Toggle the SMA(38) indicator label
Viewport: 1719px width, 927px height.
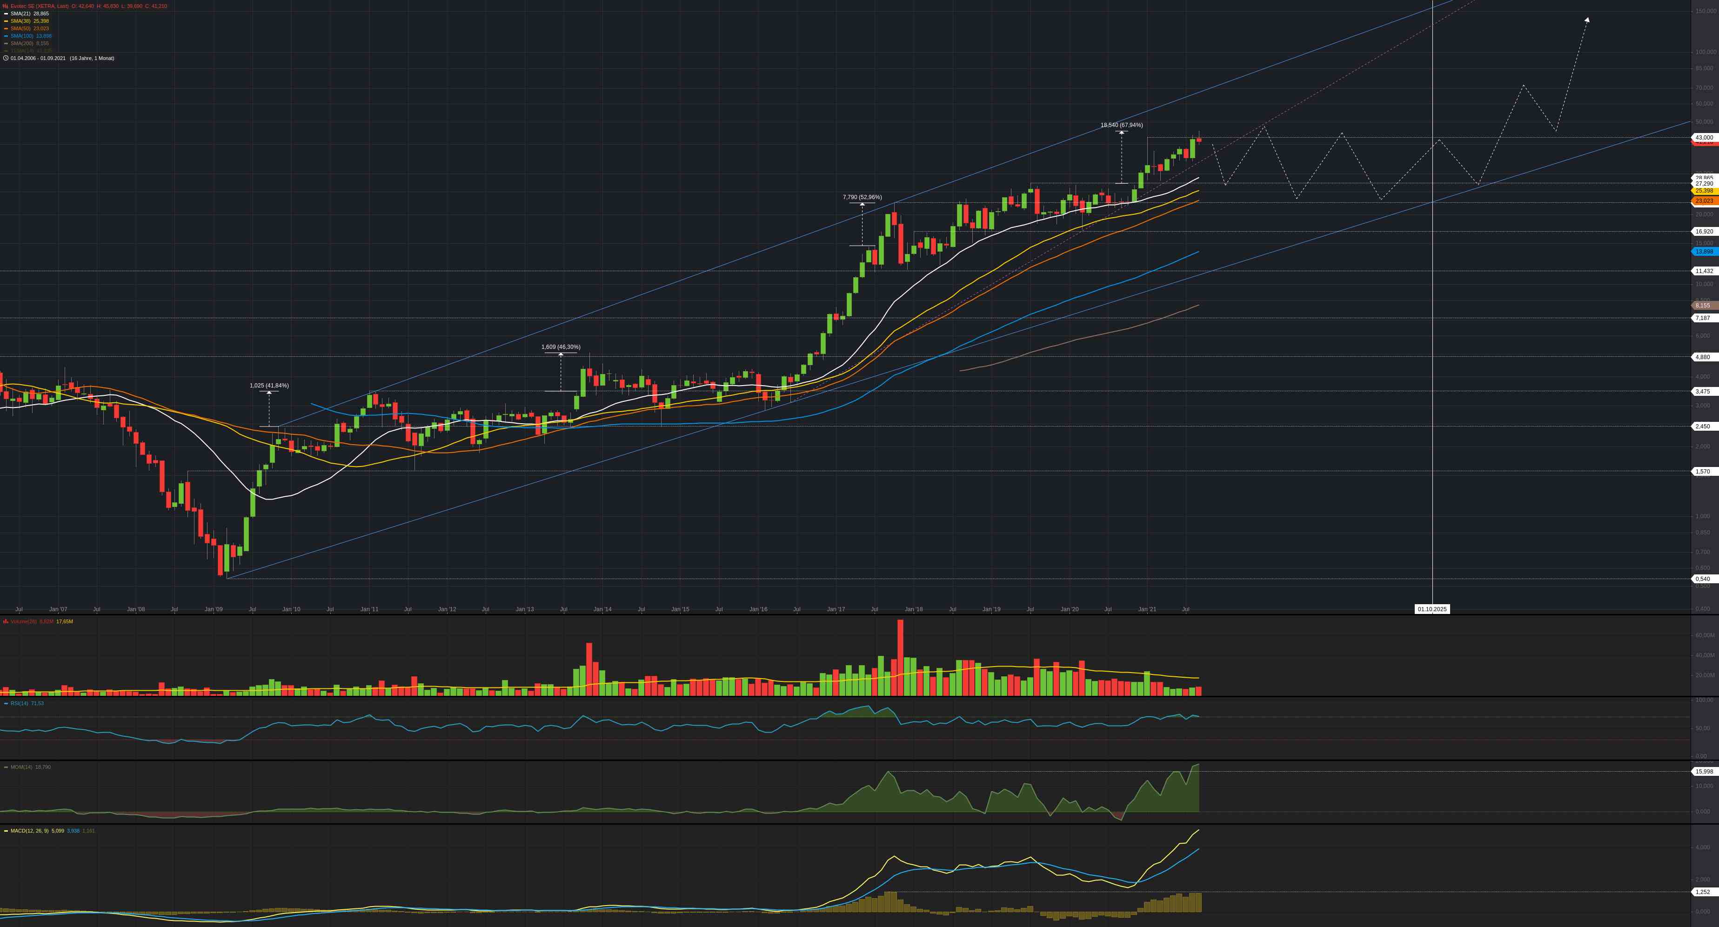tap(20, 21)
